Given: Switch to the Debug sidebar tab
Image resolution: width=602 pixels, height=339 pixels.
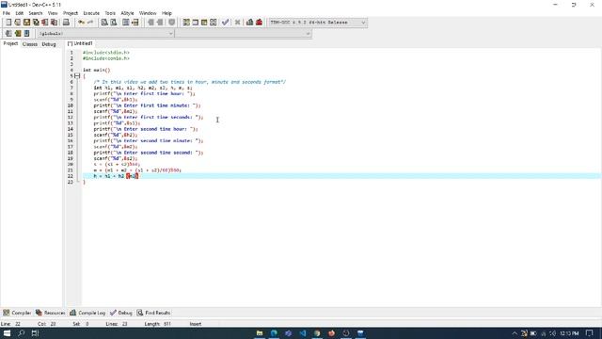Looking at the screenshot, I should coord(49,44).
